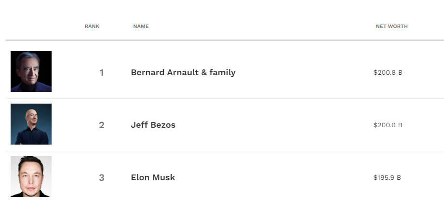Screen dimensions: 444x200
Task: Click the $200.0 B net worth value
Action: coord(388,125)
